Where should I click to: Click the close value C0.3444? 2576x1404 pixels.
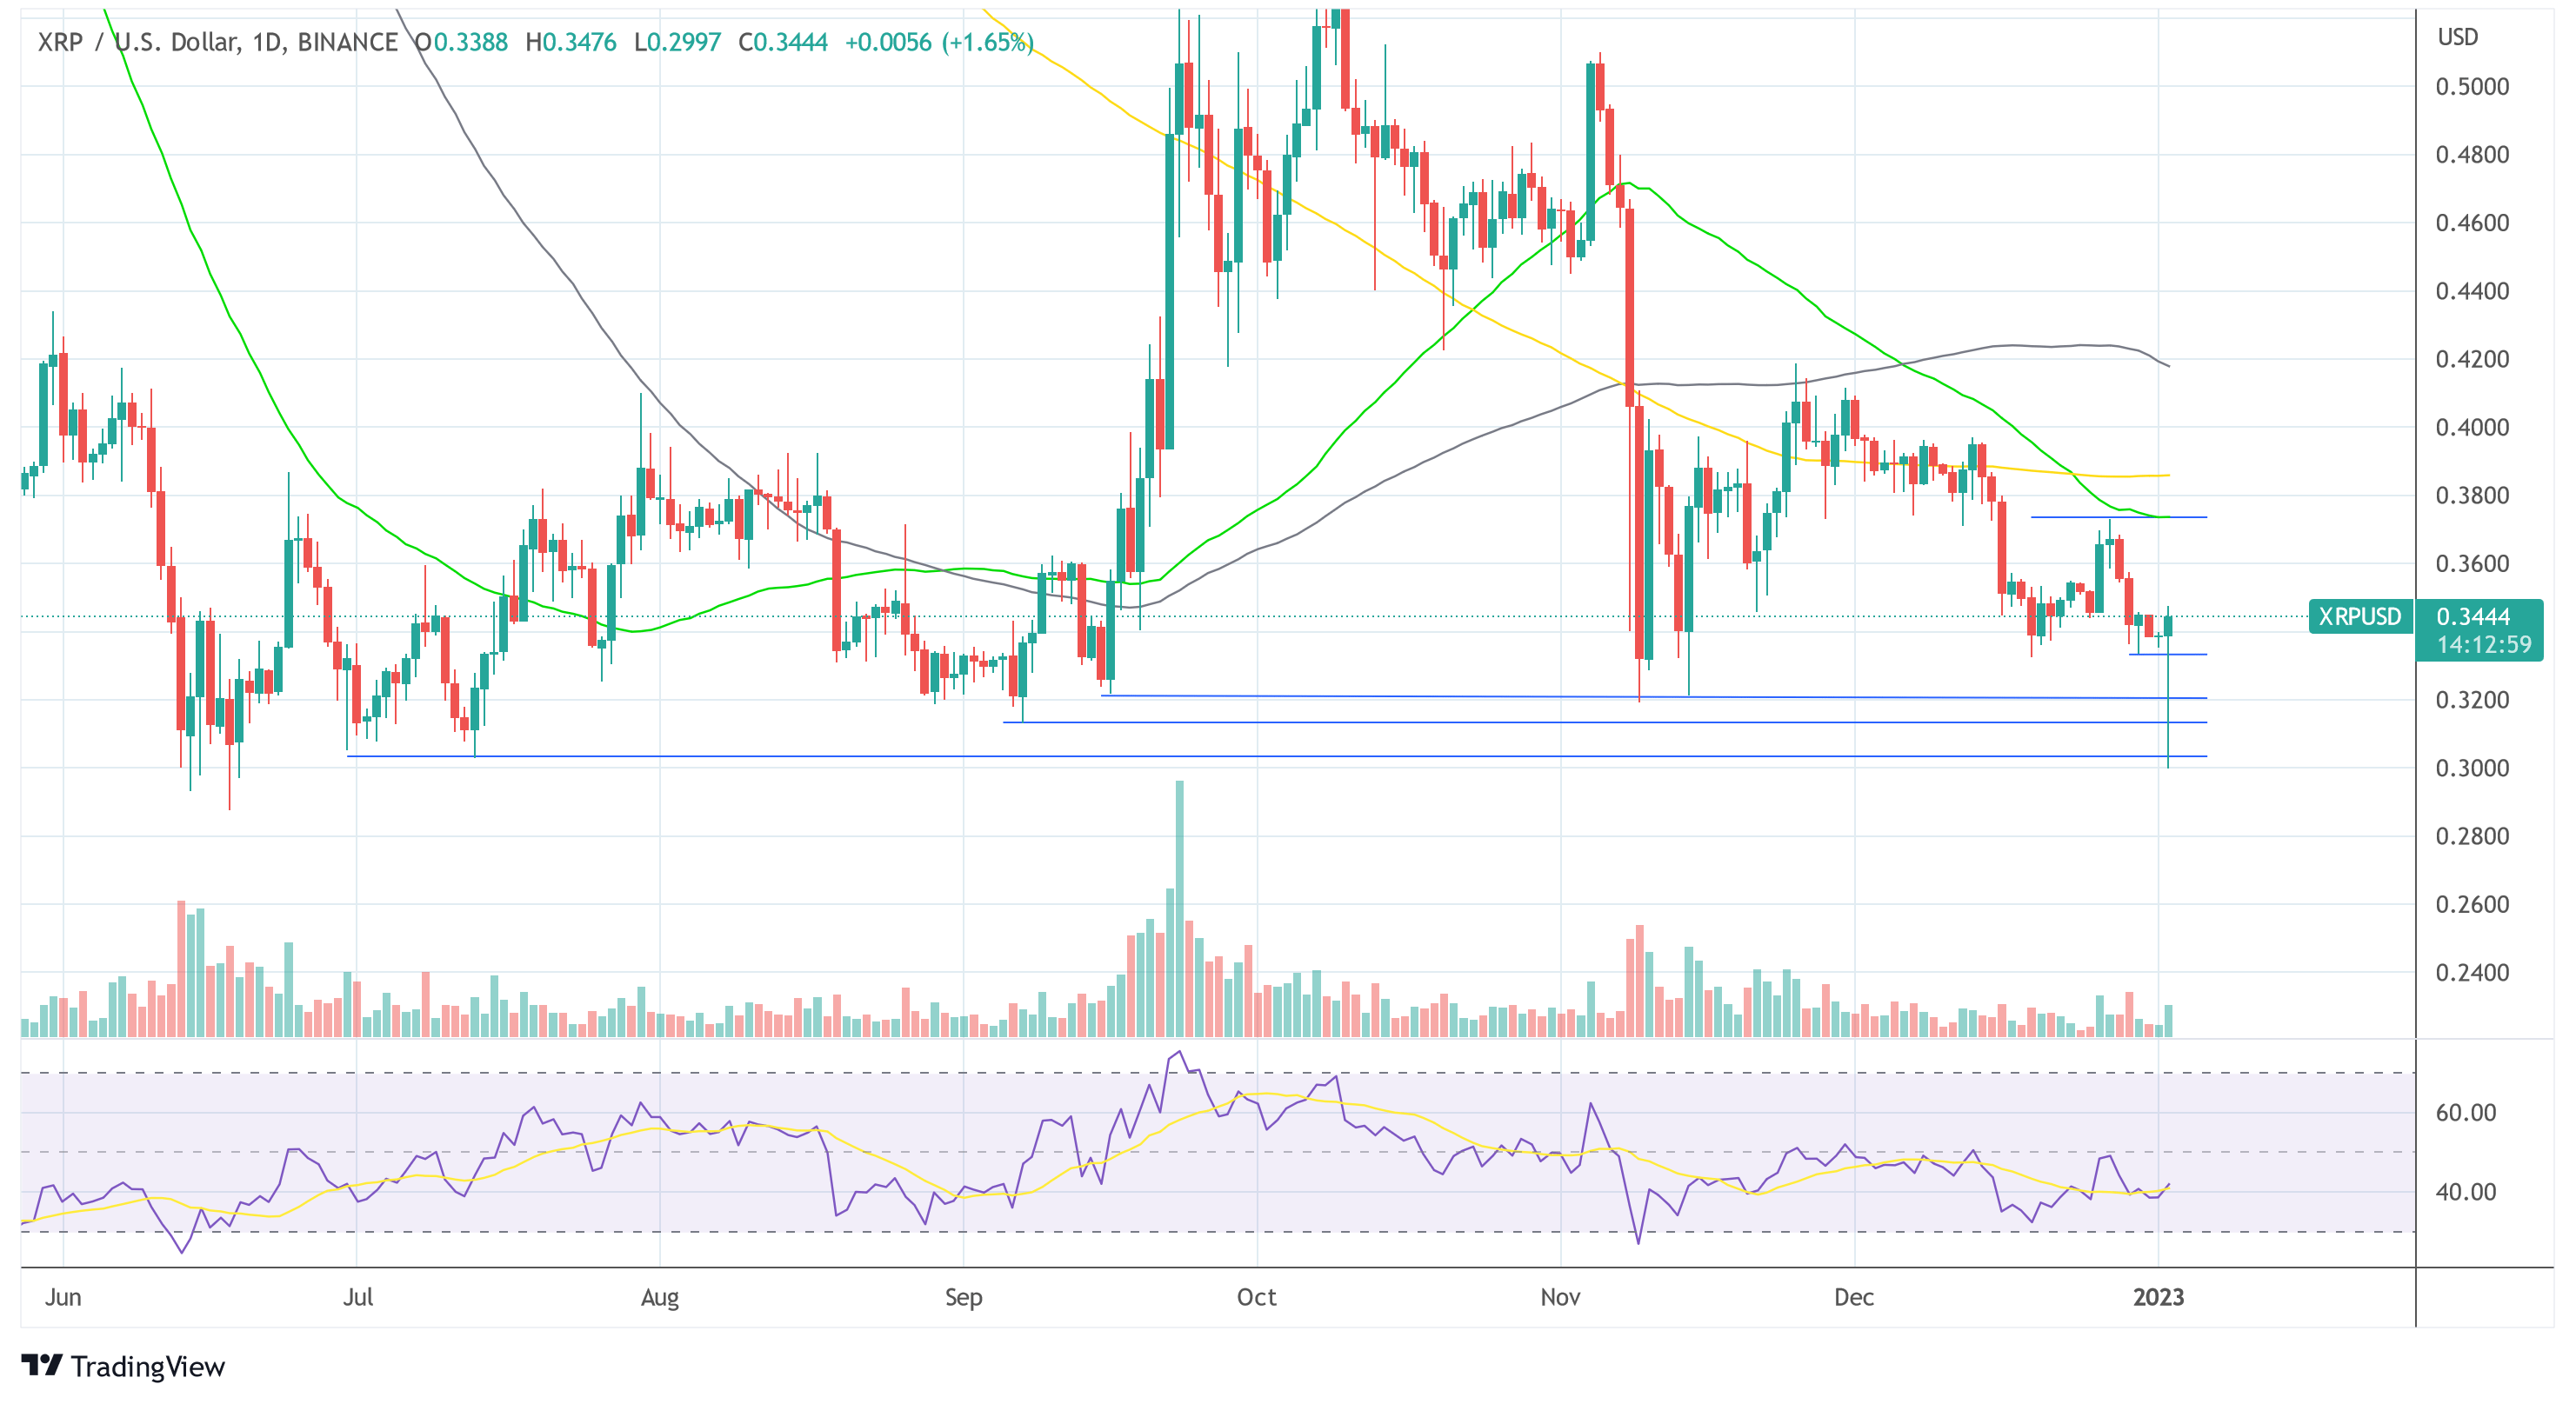click(783, 42)
